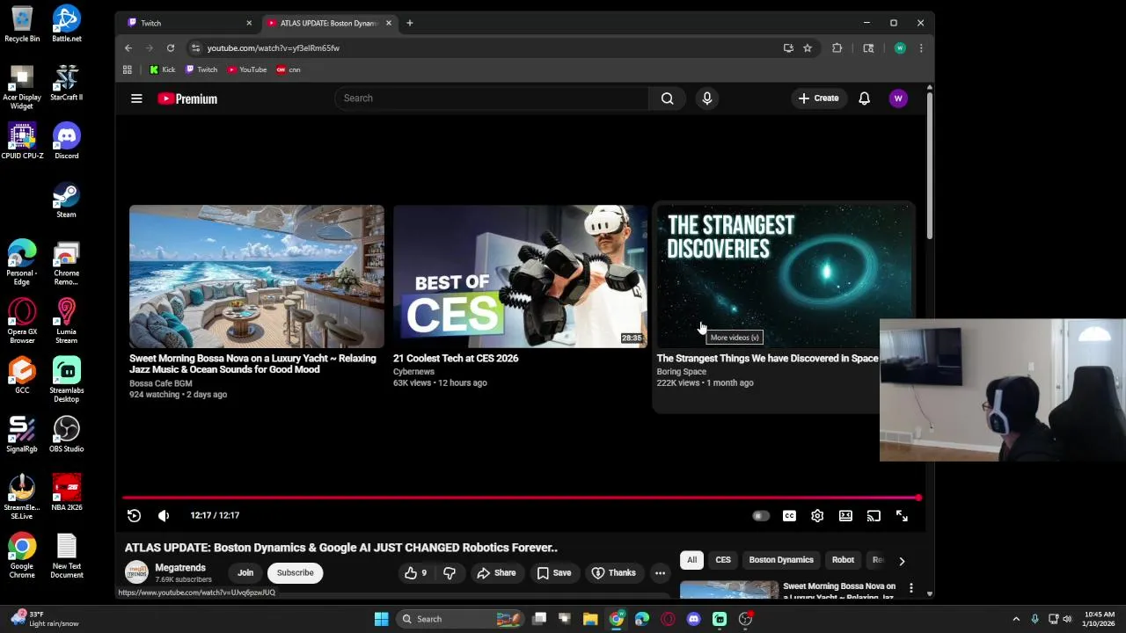Dislike the video with thumbs-down

click(450, 573)
